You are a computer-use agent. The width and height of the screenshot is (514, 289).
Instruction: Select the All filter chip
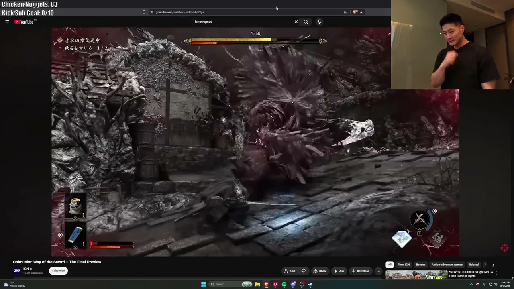coord(390,265)
